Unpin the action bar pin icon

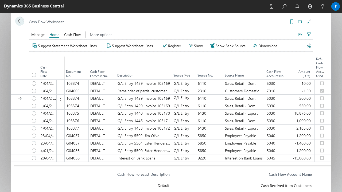309,46
